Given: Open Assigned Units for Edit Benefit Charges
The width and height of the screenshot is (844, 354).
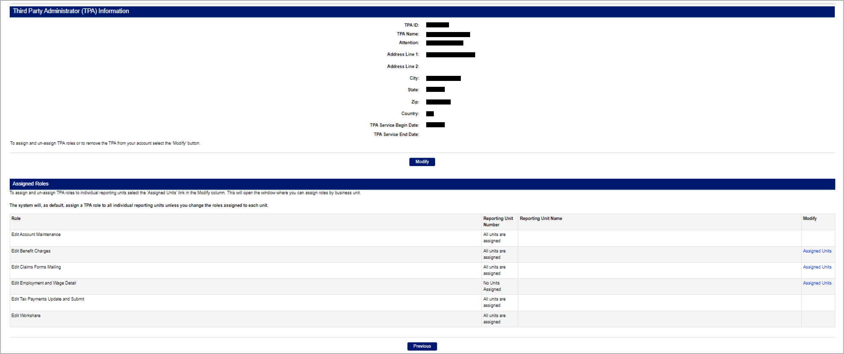Looking at the screenshot, I should (x=817, y=251).
